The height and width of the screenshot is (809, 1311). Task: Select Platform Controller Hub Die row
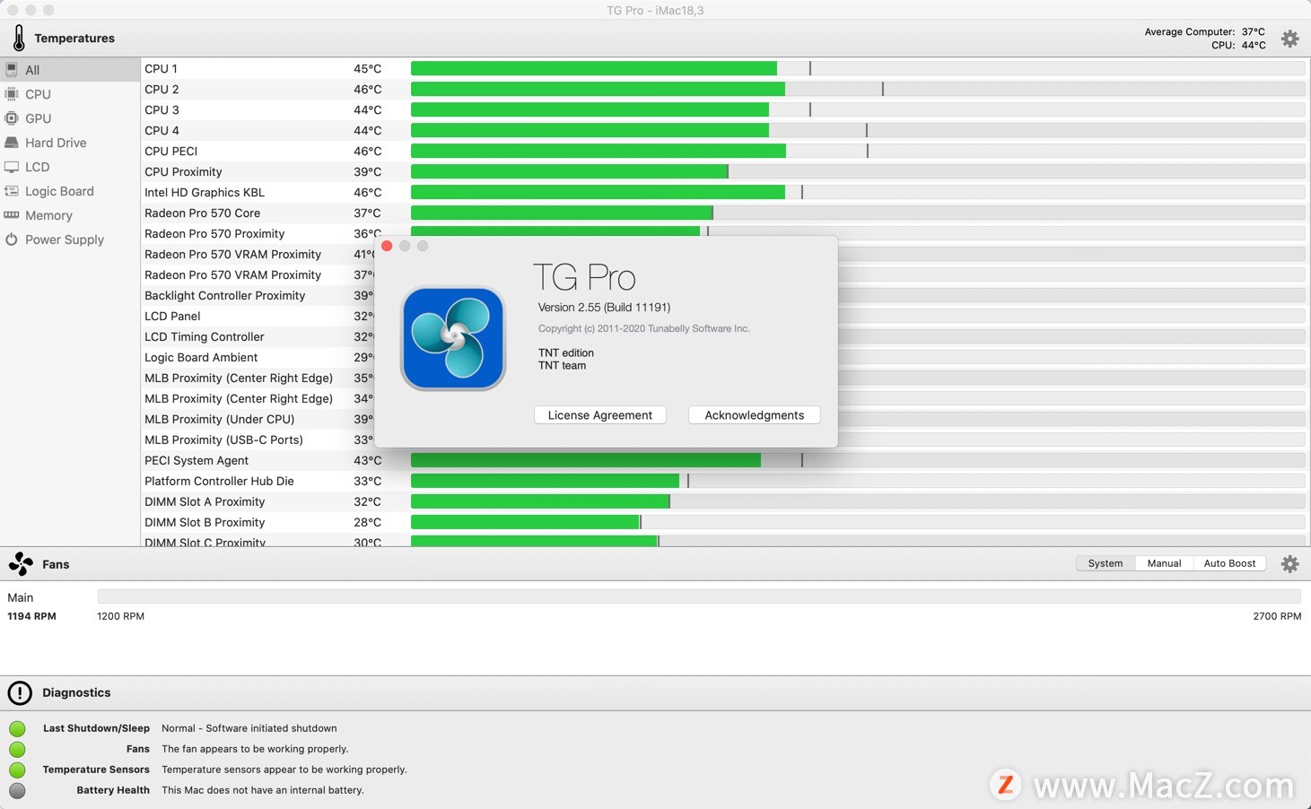pyautogui.click(x=724, y=481)
